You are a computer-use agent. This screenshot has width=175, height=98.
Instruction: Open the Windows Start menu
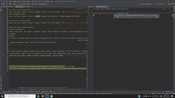point(2,96)
